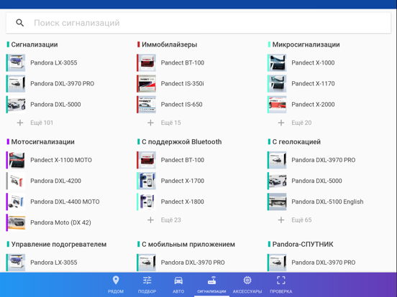
Task: Open the Мотосигнализации category heading
Action: point(42,141)
